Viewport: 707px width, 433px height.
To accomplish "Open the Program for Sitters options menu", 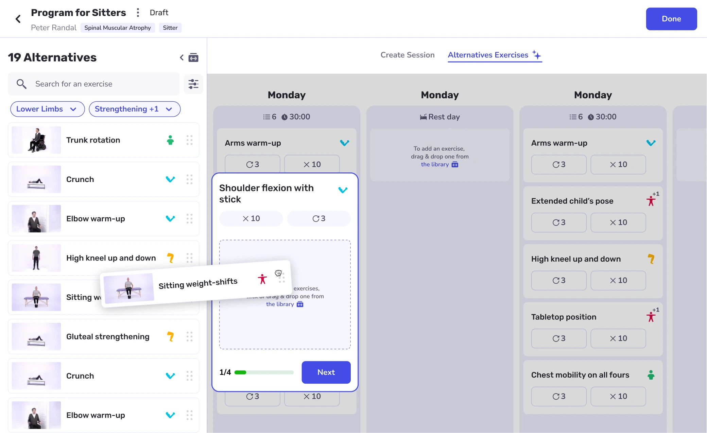I will point(138,12).
